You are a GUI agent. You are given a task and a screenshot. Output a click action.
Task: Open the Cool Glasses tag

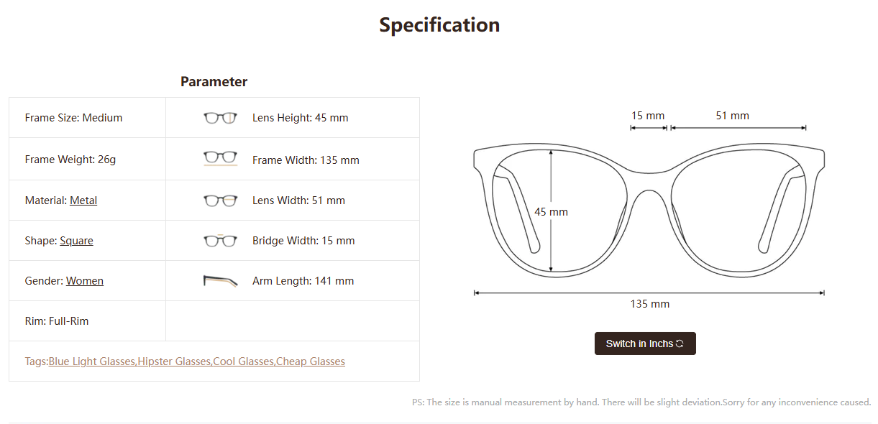244,361
